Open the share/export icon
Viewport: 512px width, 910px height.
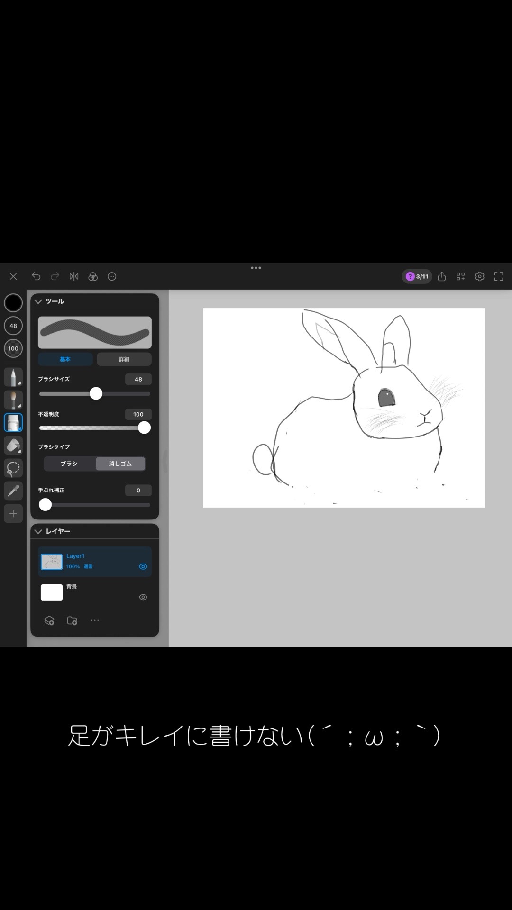pyautogui.click(x=442, y=276)
